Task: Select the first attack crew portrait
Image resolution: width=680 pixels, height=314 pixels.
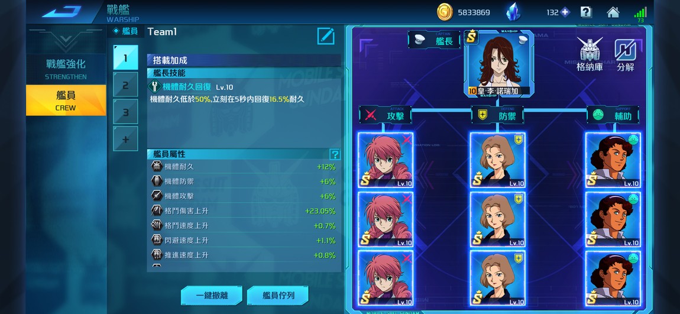Action: [x=386, y=160]
